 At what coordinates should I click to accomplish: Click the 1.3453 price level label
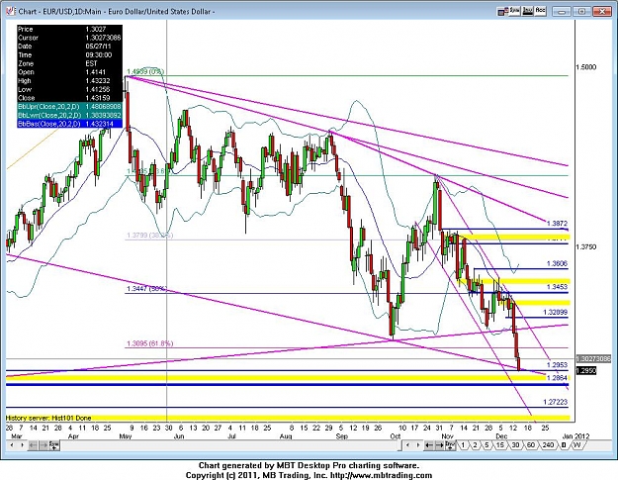click(x=557, y=287)
